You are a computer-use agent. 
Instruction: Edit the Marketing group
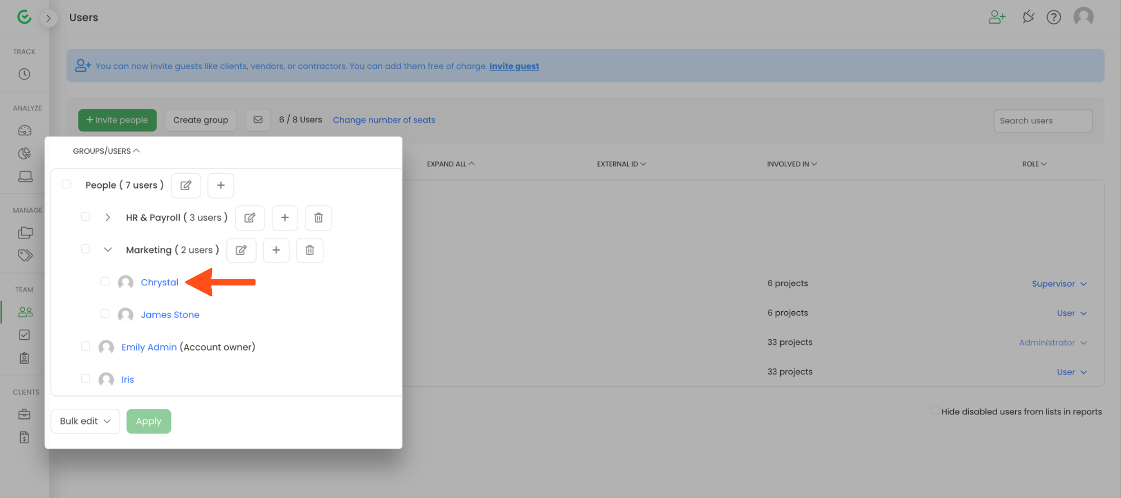click(x=241, y=250)
